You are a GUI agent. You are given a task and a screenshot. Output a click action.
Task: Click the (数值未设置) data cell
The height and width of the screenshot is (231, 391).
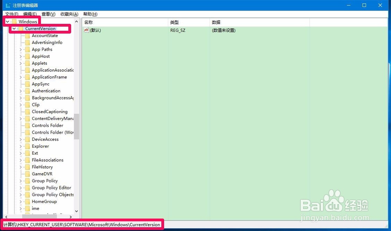(224, 30)
